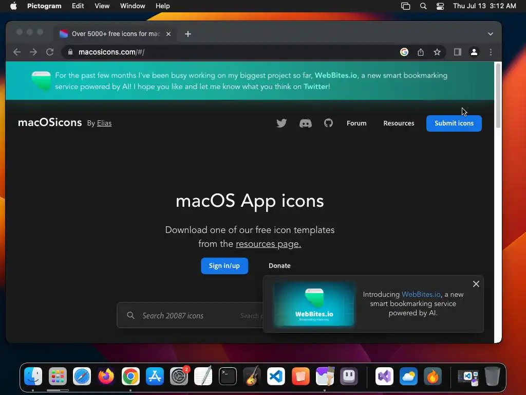Focus the 'Search 20087 icons' field
The image size is (526, 395).
(x=190, y=315)
